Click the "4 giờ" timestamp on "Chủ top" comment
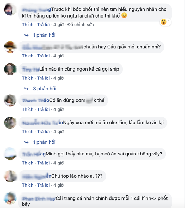This screenshot has width=185, height=208. click(x=58, y=185)
